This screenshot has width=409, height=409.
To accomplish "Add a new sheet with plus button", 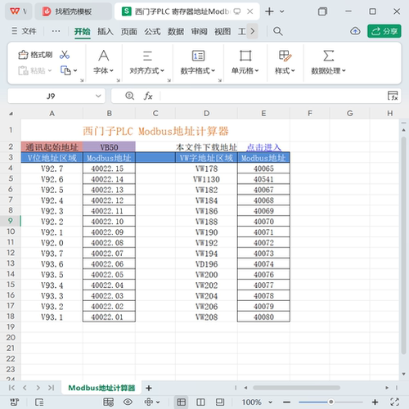I will [149, 388].
